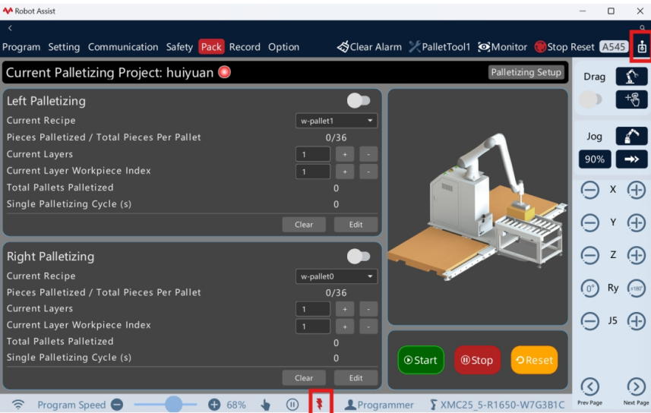The image size is (651, 413).
Task: Click the hand teach-point icon under Drag
Action: coord(631,99)
